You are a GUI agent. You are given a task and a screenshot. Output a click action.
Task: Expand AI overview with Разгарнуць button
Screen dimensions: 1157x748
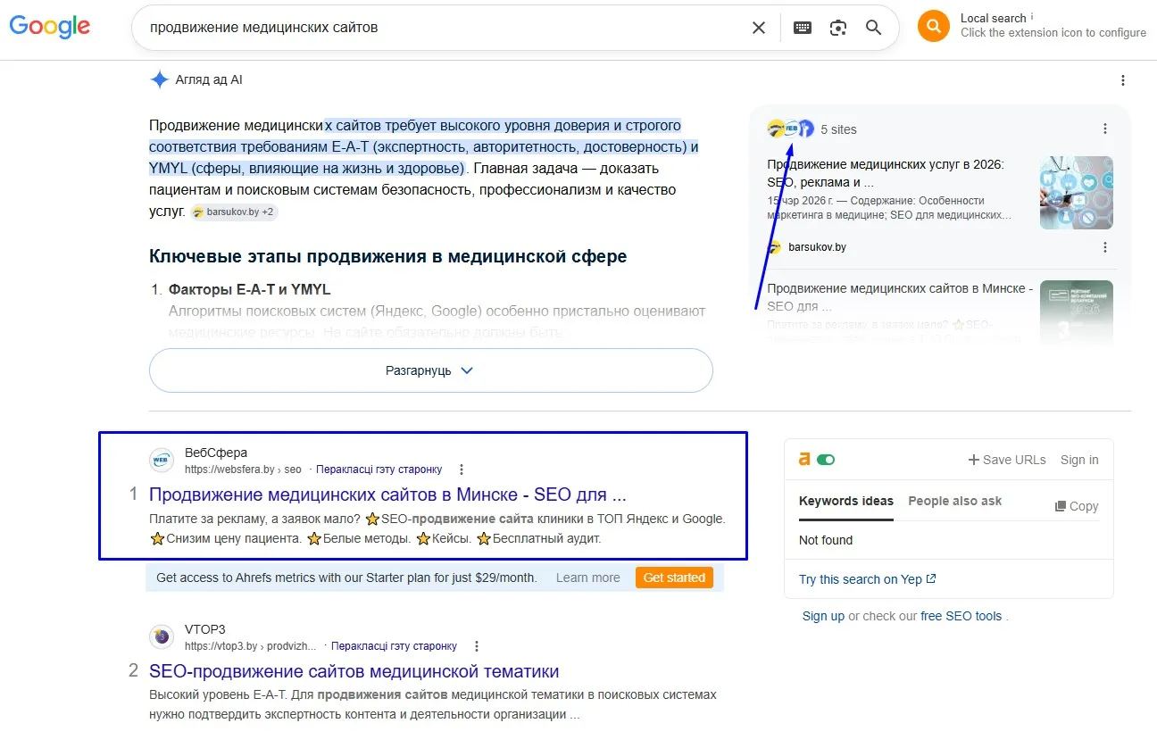tap(430, 370)
